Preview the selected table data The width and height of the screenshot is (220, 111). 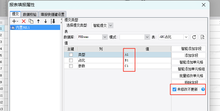202,37
